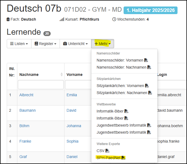
Task: Open the Listen dropdown button
Action: (x=19, y=44)
